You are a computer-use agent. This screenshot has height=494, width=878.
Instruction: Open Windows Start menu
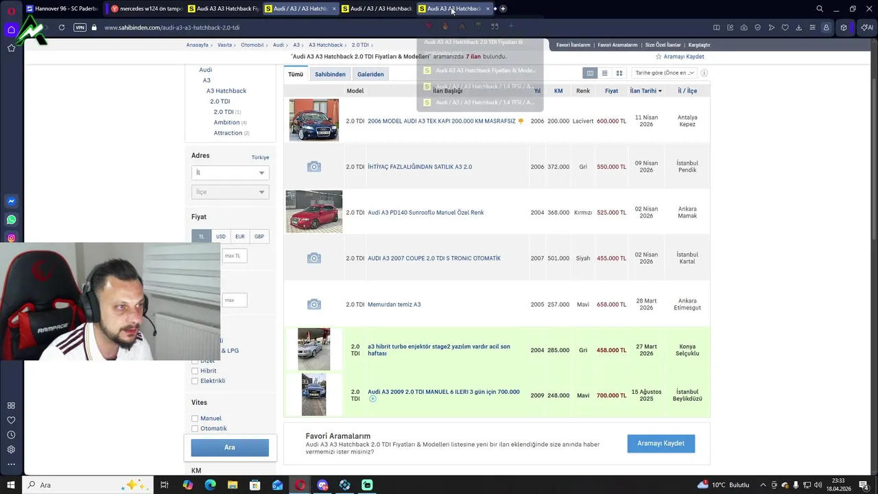coord(11,485)
